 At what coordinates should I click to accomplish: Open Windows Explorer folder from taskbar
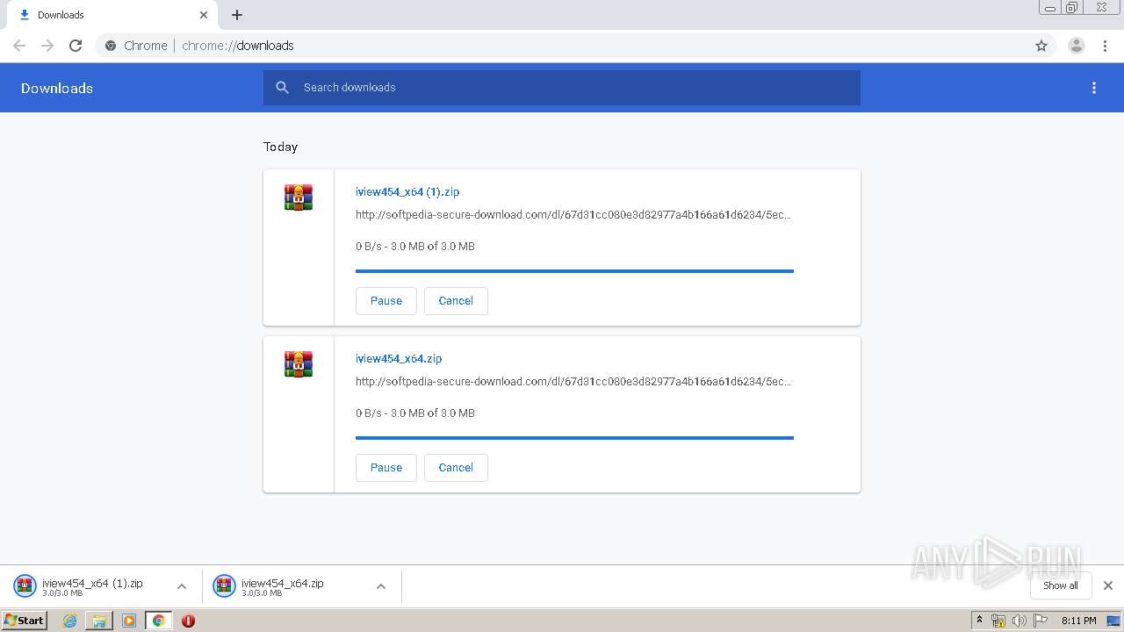point(99,621)
